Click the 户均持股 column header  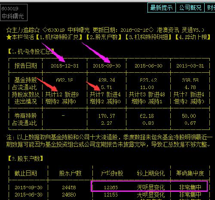[x=112, y=173]
